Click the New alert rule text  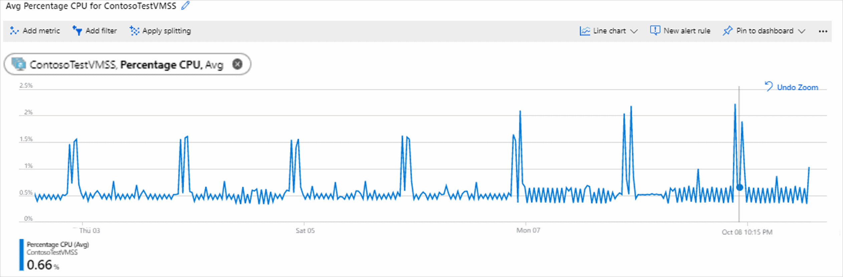(x=687, y=31)
